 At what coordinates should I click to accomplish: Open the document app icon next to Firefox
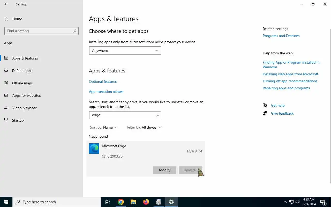(159, 202)
